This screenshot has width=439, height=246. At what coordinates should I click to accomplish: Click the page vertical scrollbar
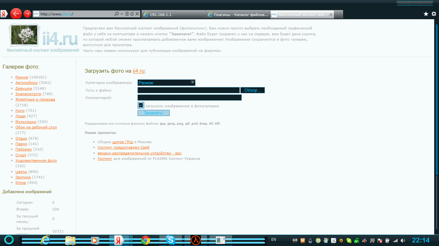[x=436, y=99]
